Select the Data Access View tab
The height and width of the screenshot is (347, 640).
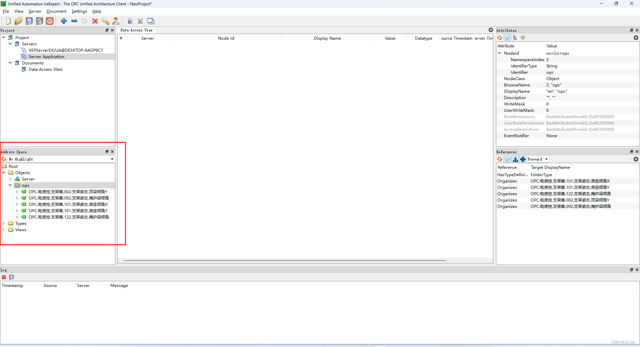[x=136, y=30]
